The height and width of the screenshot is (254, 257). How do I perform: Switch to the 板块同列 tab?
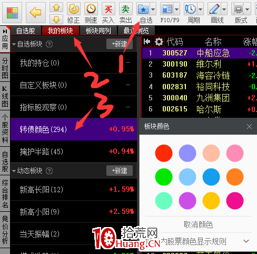(x=98, y=31)
